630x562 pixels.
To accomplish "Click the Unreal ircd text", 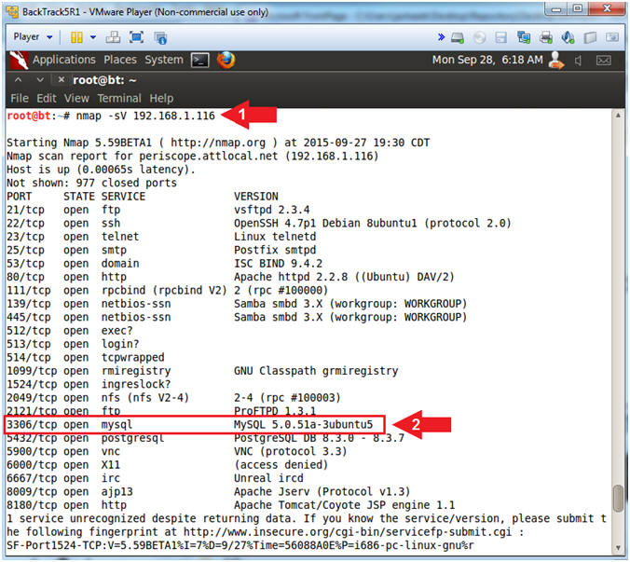I will coord(268,478).
